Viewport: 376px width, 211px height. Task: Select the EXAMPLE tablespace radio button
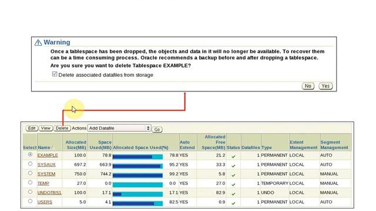[30, 155]
